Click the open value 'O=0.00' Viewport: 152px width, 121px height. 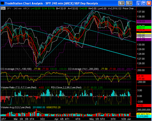pos(83,9)
